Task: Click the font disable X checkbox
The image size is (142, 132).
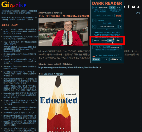Action: click(94, 20)
